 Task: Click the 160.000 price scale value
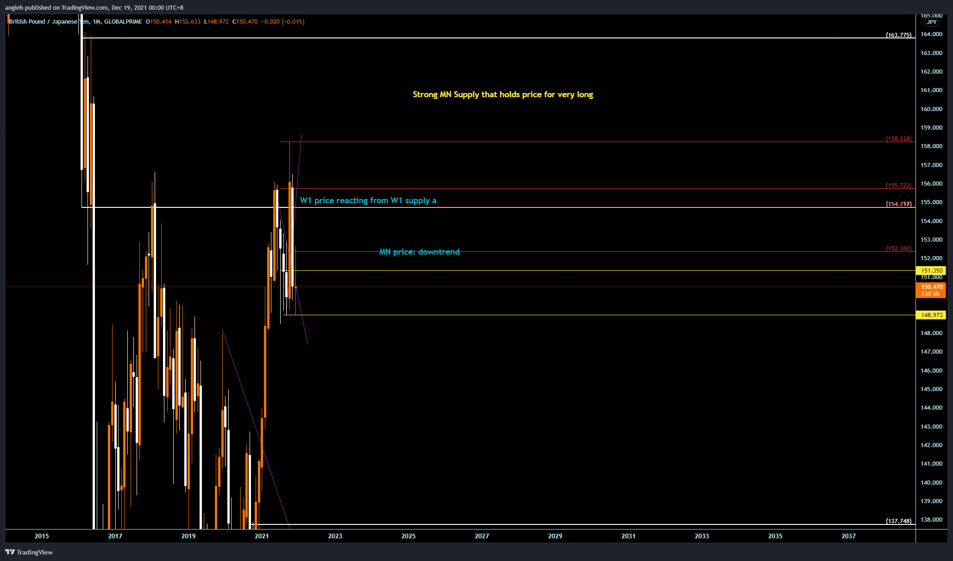(931, 109)
